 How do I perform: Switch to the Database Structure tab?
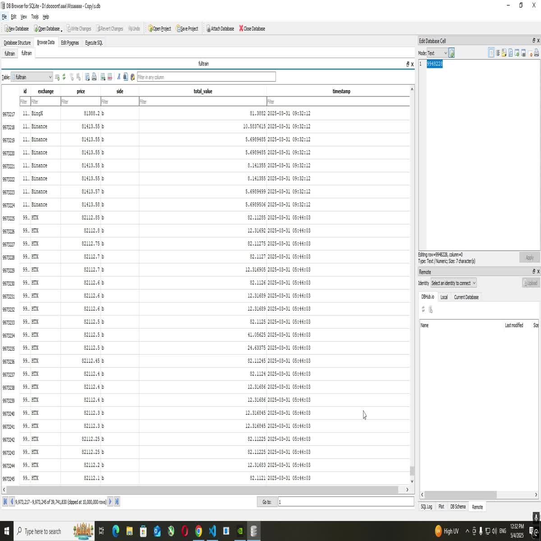click(17, 42)
